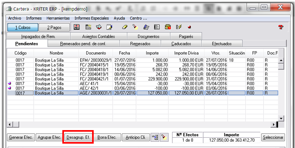Click the Borra Efec. button

[107, 137]
